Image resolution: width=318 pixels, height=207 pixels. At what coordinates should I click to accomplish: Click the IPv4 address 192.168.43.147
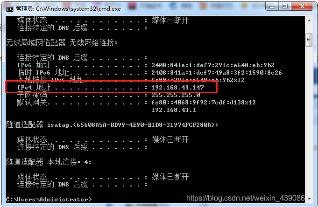(x=177, y=88)
